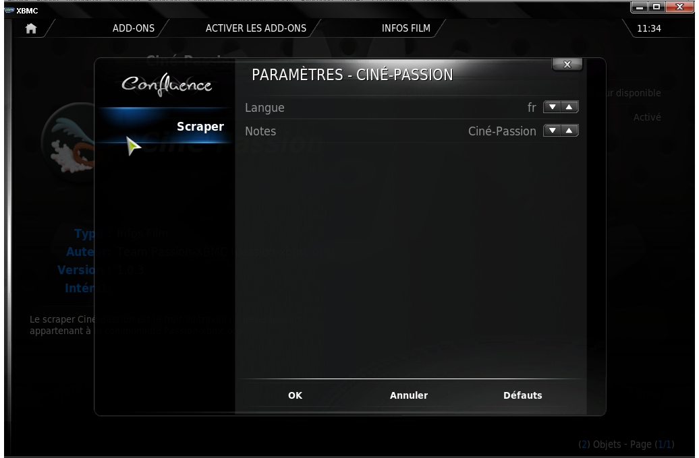Close the Paramètres Ciné-Passion dialog
This screenshot has height=458, width=699.
[x=567, y=65]
